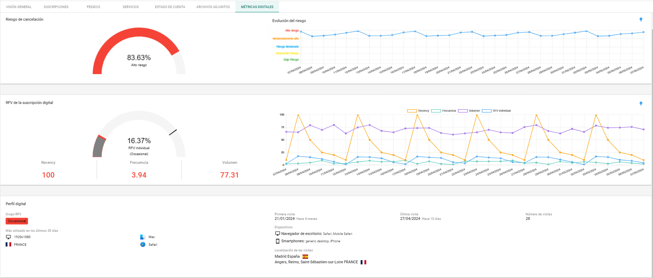The height and width of the screenshot is (278, 653).
Task: Click the desktop icon beside Navegador de escritorio
Action: (x=277, y=234)
